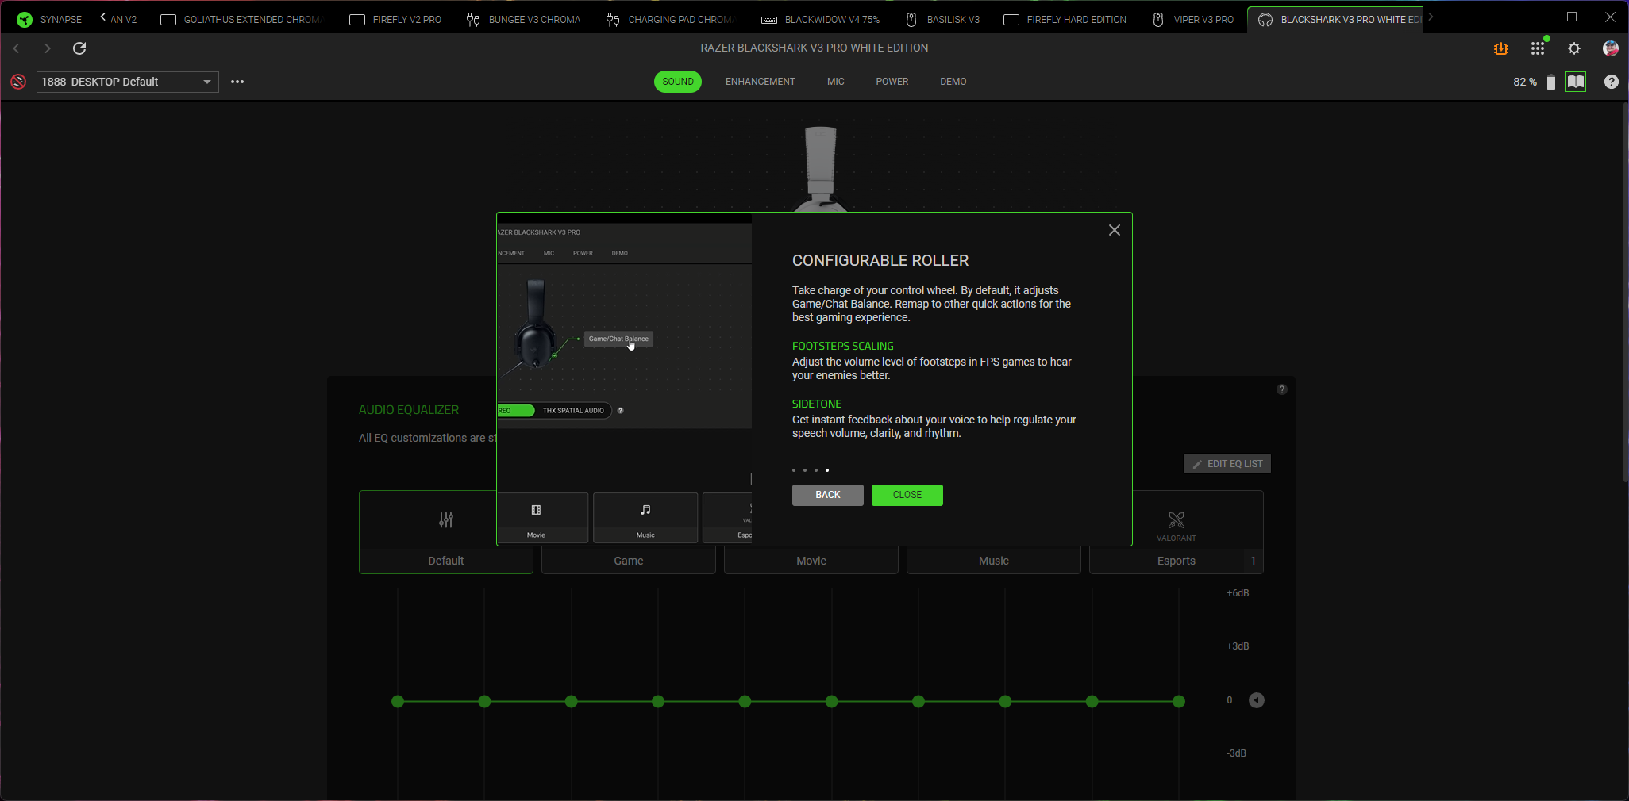This screenshot has width=1629, height=801.
Task: Open the Firefly V2 Pro tab
Action: pyautogui.click(x=395, y=19)
